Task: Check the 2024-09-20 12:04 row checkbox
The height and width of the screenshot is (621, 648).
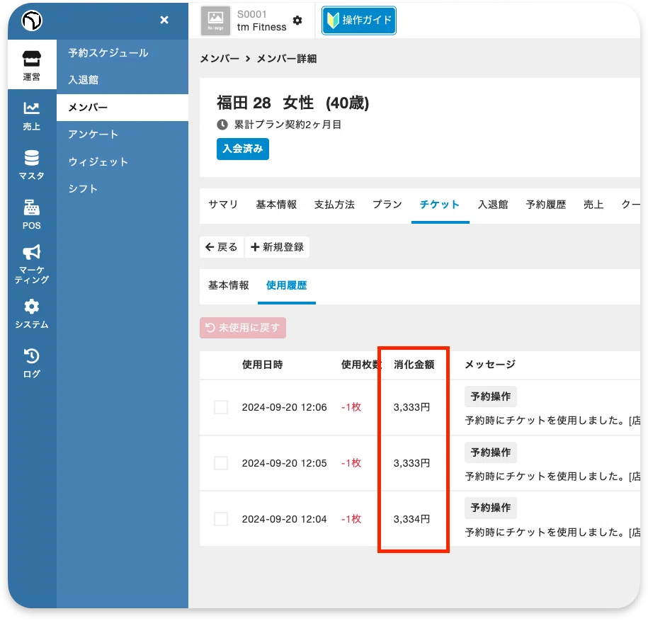Action: (x=221, y=519)
